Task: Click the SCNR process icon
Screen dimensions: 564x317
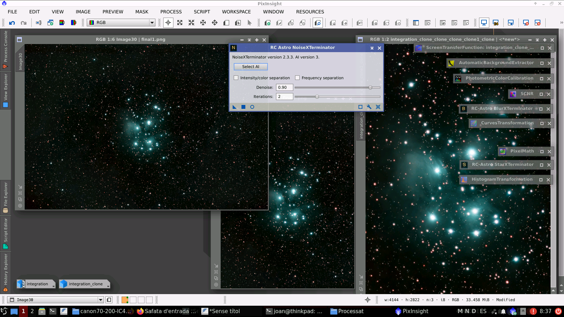Action: [514, 94]
